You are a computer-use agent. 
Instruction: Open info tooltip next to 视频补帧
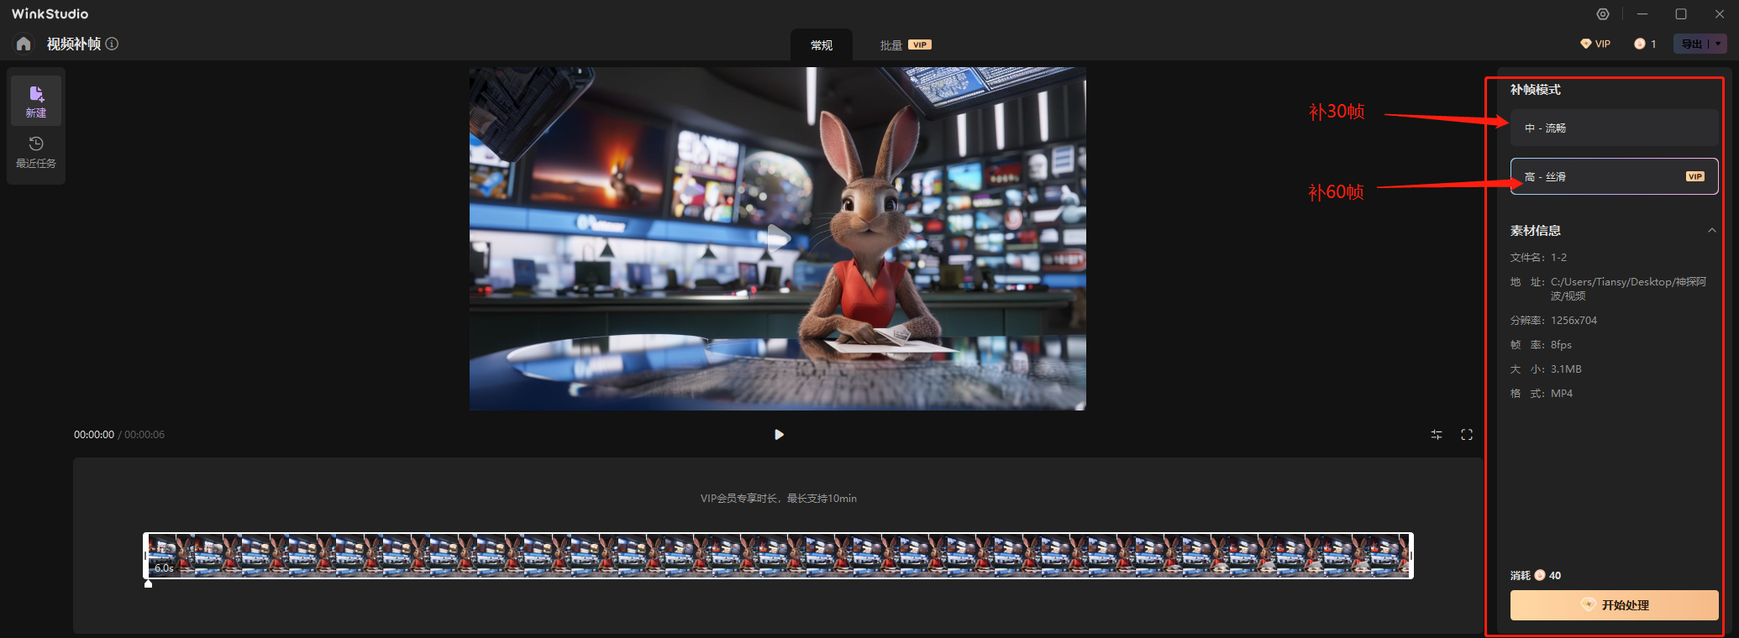pyautogui.click(x=112, y=44)
